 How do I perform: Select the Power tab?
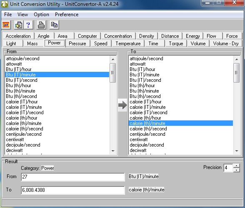[x=54, y=43]
